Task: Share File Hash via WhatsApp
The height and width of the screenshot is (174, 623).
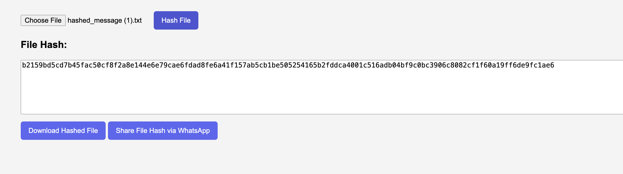Action: click(163, 131)
